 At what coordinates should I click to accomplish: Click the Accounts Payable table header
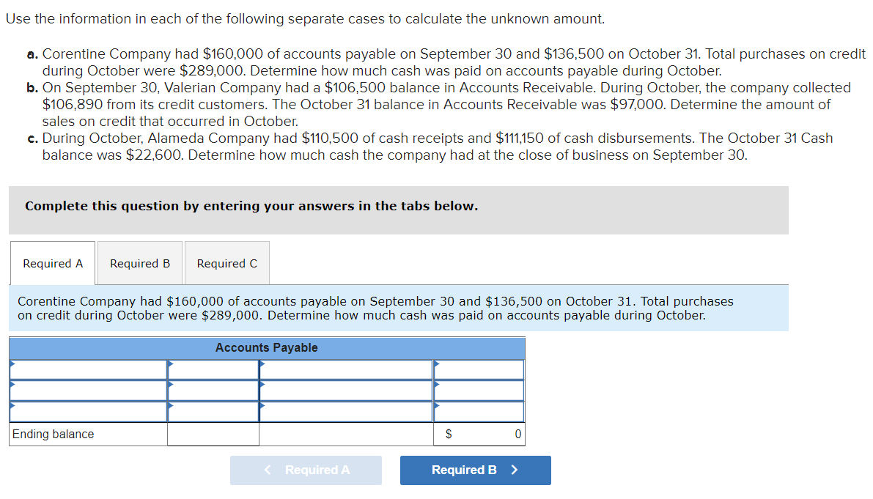267,347
